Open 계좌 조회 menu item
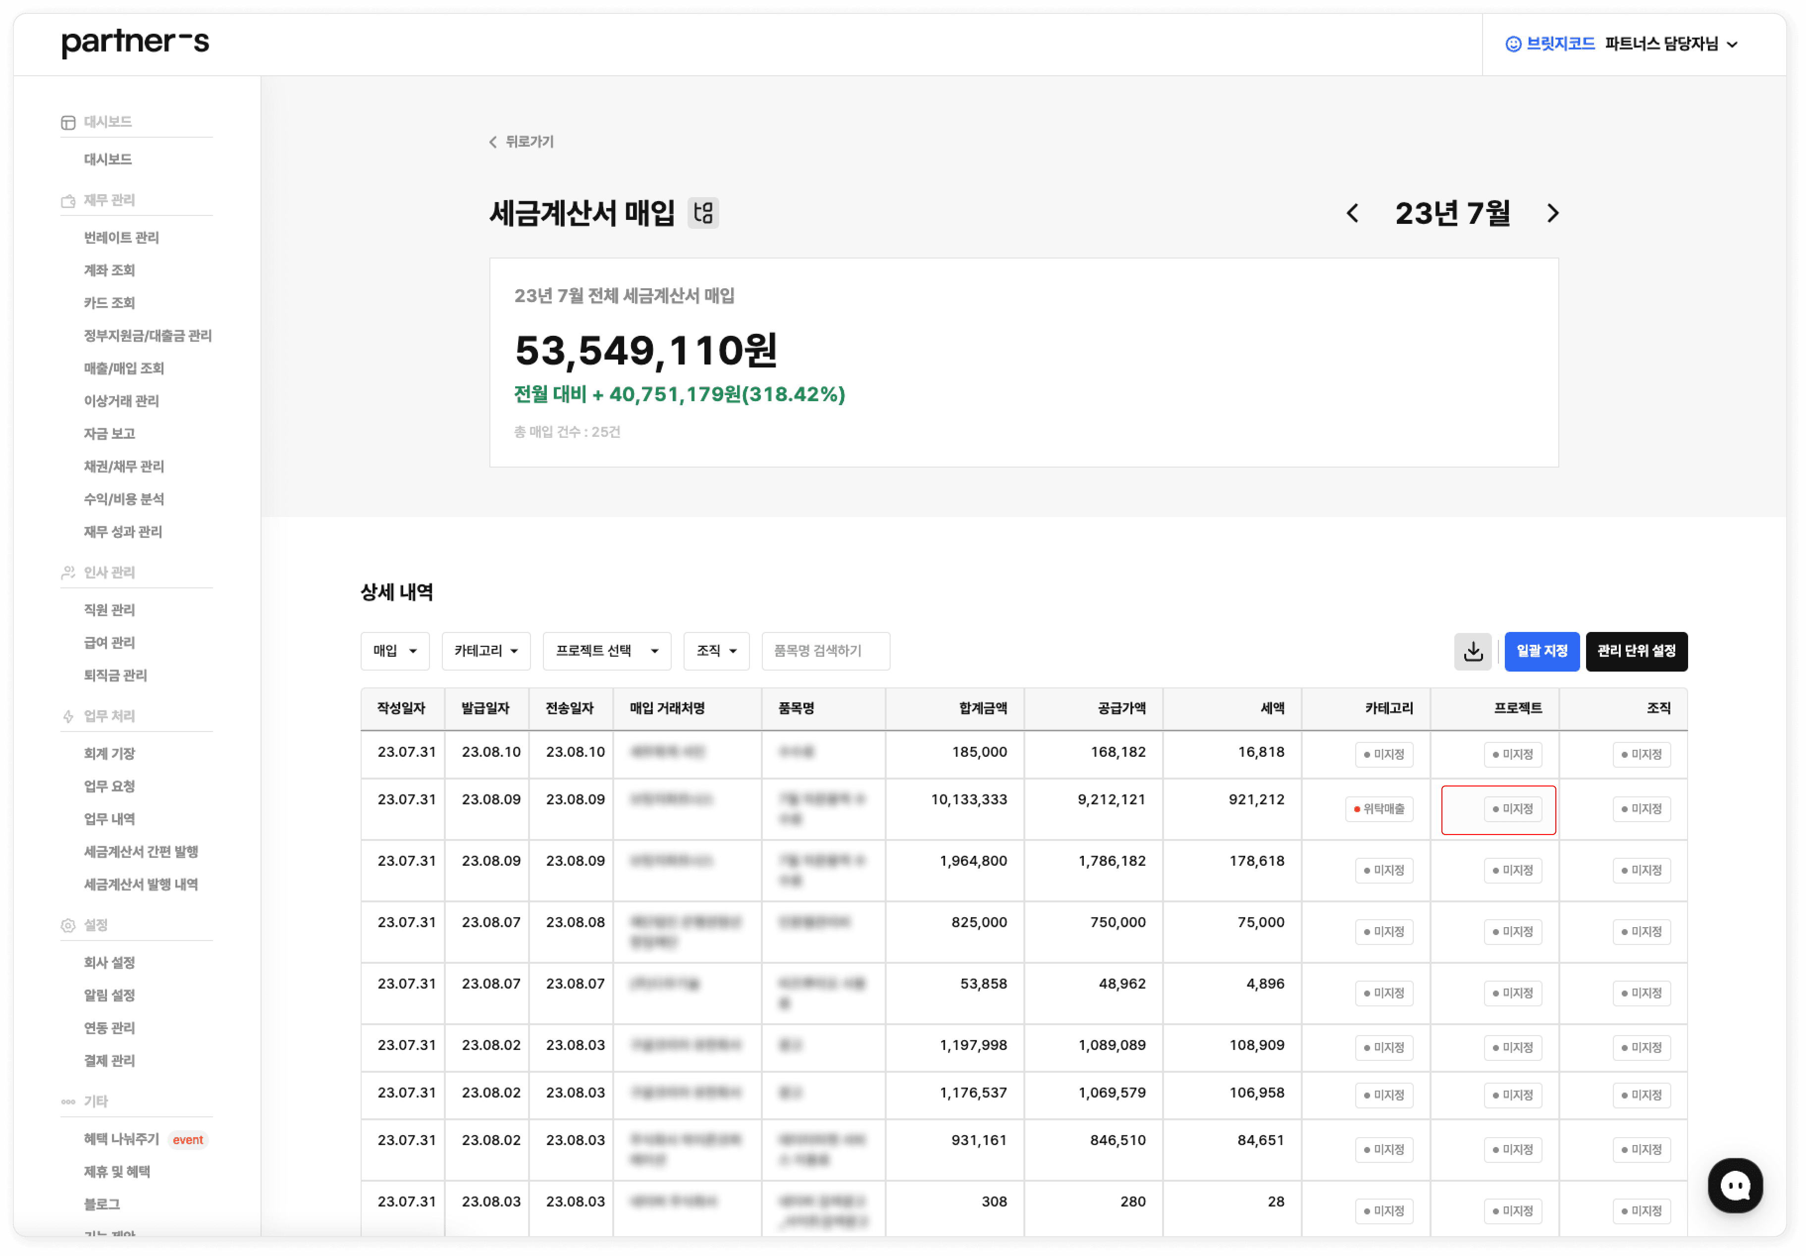 click(109, 270)
